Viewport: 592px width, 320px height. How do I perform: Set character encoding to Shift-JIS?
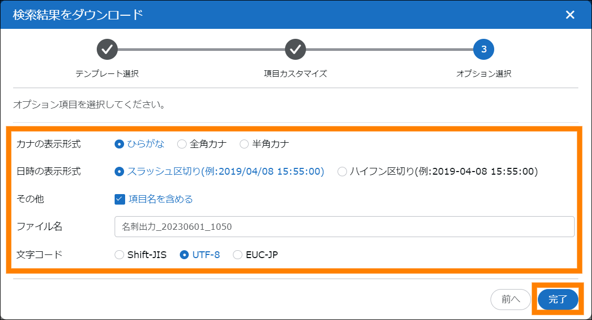pyautogui.click(x=119, y=255)
